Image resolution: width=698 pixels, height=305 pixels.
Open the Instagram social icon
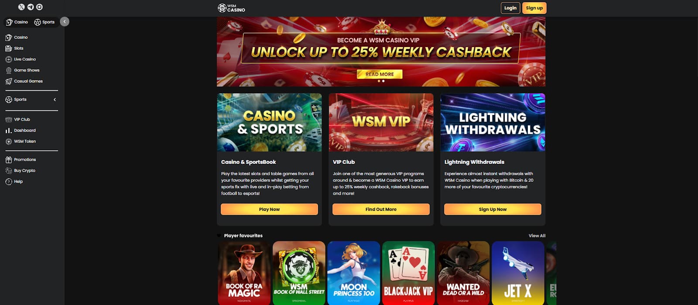point(40,7)
